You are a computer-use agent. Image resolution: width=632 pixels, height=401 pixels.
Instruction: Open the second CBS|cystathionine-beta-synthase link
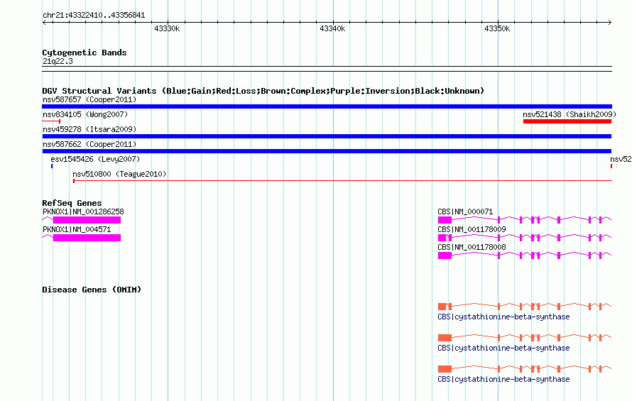[x=503, y=348]
